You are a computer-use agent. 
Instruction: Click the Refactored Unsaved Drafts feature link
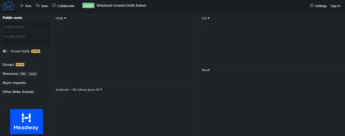coord(121,5)
